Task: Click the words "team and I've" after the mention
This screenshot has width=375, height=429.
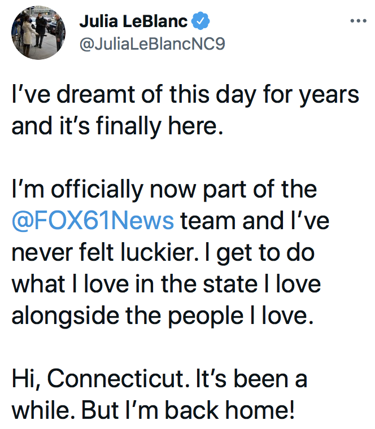Action: pyautogui.click(x=255, y=220)
